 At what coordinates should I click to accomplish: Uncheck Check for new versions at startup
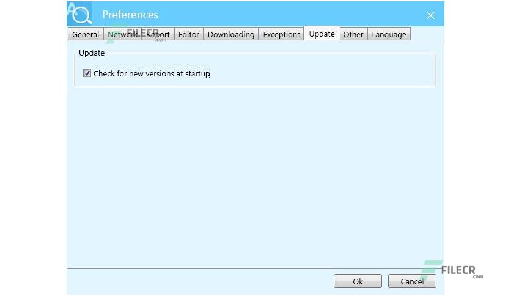click(x=87, y=73)
